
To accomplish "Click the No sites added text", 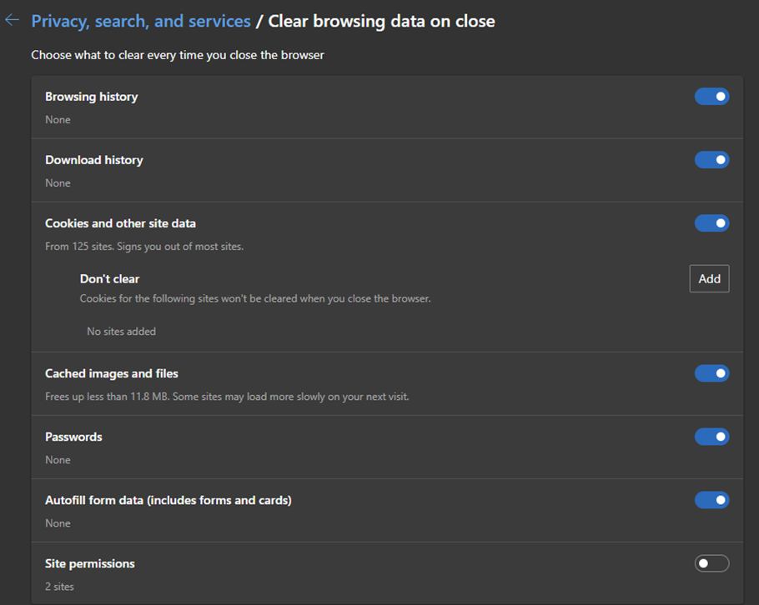I will [122, 332].
